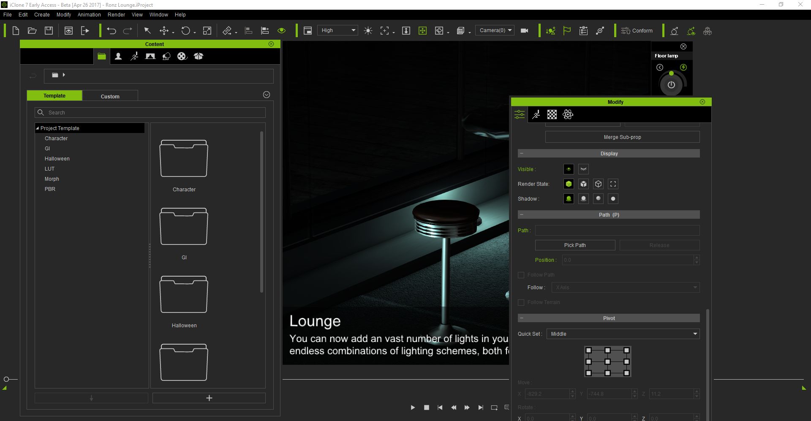Select the green cube Render State option

569,184
